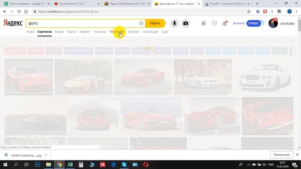Adjust volume from tray speaker icon
Screen dimensions: 301x169
click(x=264, y=165)
